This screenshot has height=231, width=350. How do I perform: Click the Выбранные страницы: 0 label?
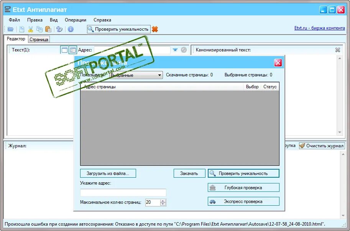pos(248,75)
